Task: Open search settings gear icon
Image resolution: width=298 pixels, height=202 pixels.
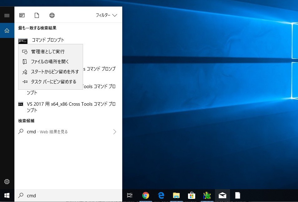Action: pos(7,182)
